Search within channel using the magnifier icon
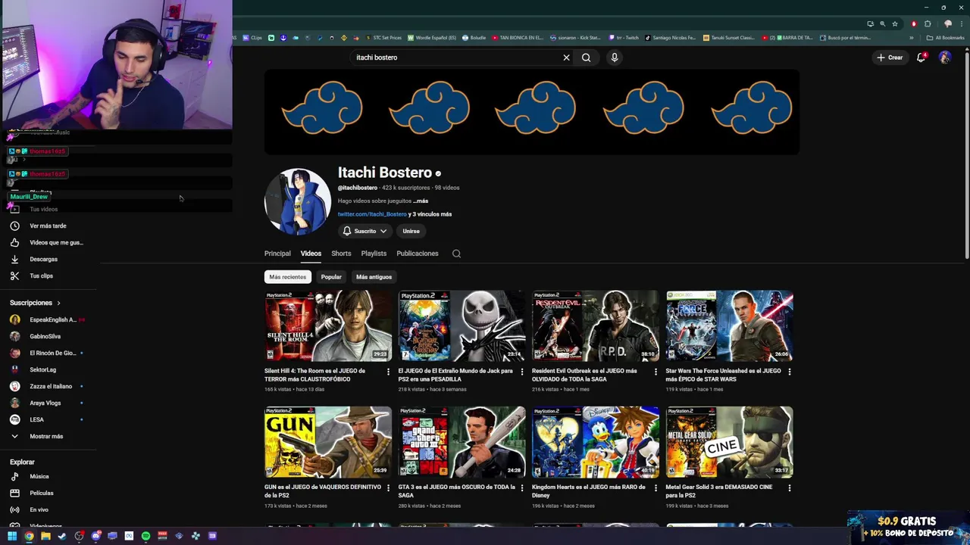Screen dimensions: 970x545 [456, 254]
